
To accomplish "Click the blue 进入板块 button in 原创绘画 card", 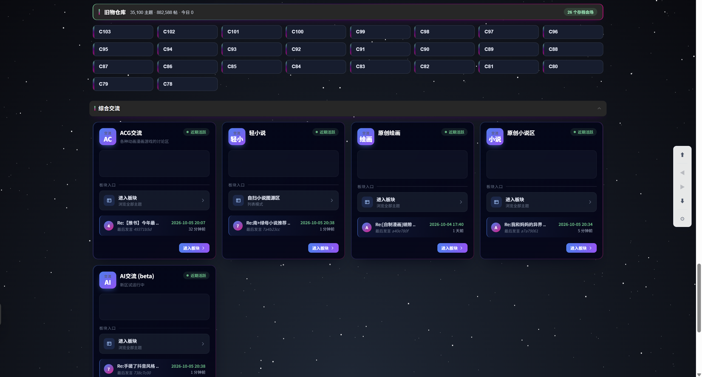I will click(x=452, y=248).
